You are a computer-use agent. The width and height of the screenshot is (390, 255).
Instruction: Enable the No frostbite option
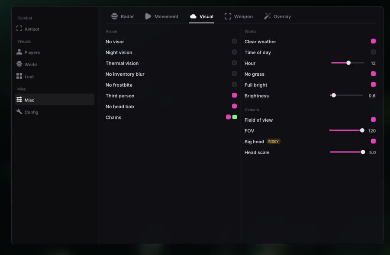click(x=234, y=84)
